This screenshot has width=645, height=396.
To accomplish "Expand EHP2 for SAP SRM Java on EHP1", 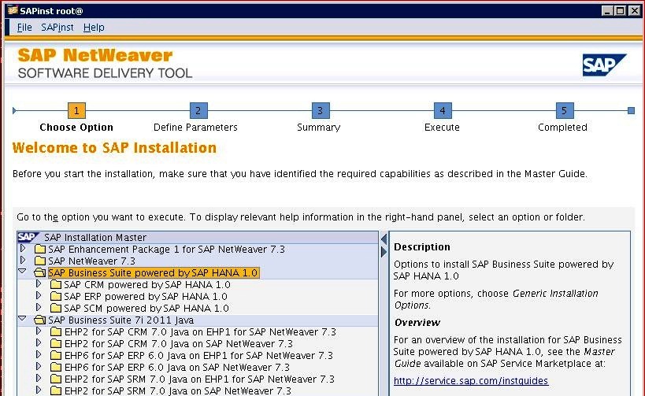I will 39,378.
